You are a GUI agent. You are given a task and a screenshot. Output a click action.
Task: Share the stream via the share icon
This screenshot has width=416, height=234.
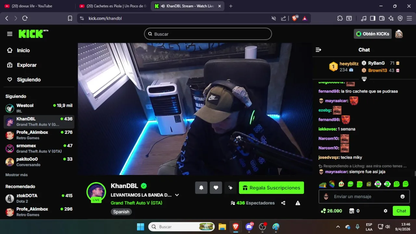283,203
